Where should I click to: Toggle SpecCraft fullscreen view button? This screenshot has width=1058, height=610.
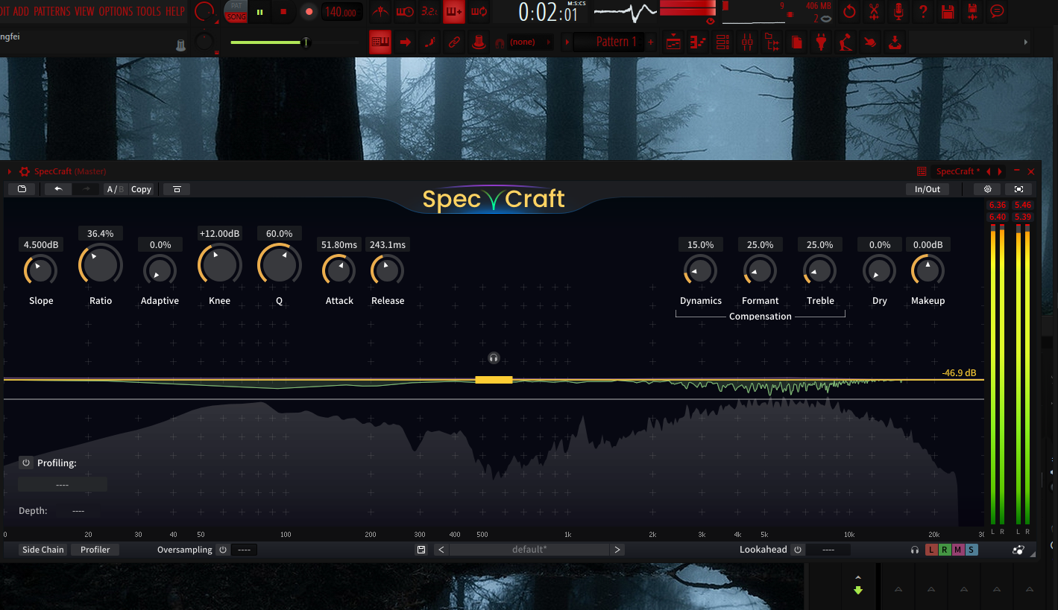(x=1018, y=189)
